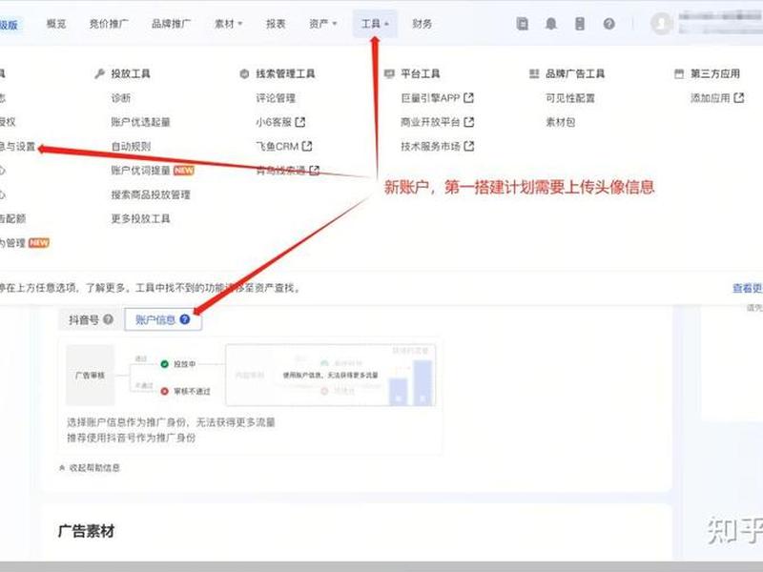Screen dimensions: 763x572
Task: Open 自动规则 tool
Action: point(131,147)
